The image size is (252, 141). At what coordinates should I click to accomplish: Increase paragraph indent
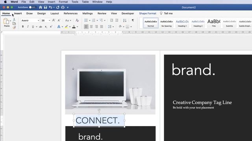pyautogui.click(x=117, y=20)
